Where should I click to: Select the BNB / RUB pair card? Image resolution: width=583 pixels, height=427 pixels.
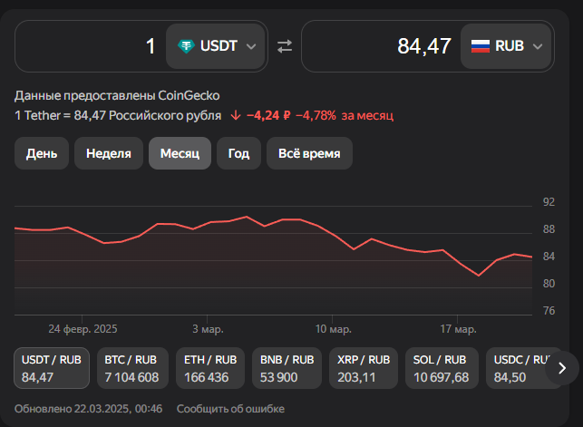(287, 368)
